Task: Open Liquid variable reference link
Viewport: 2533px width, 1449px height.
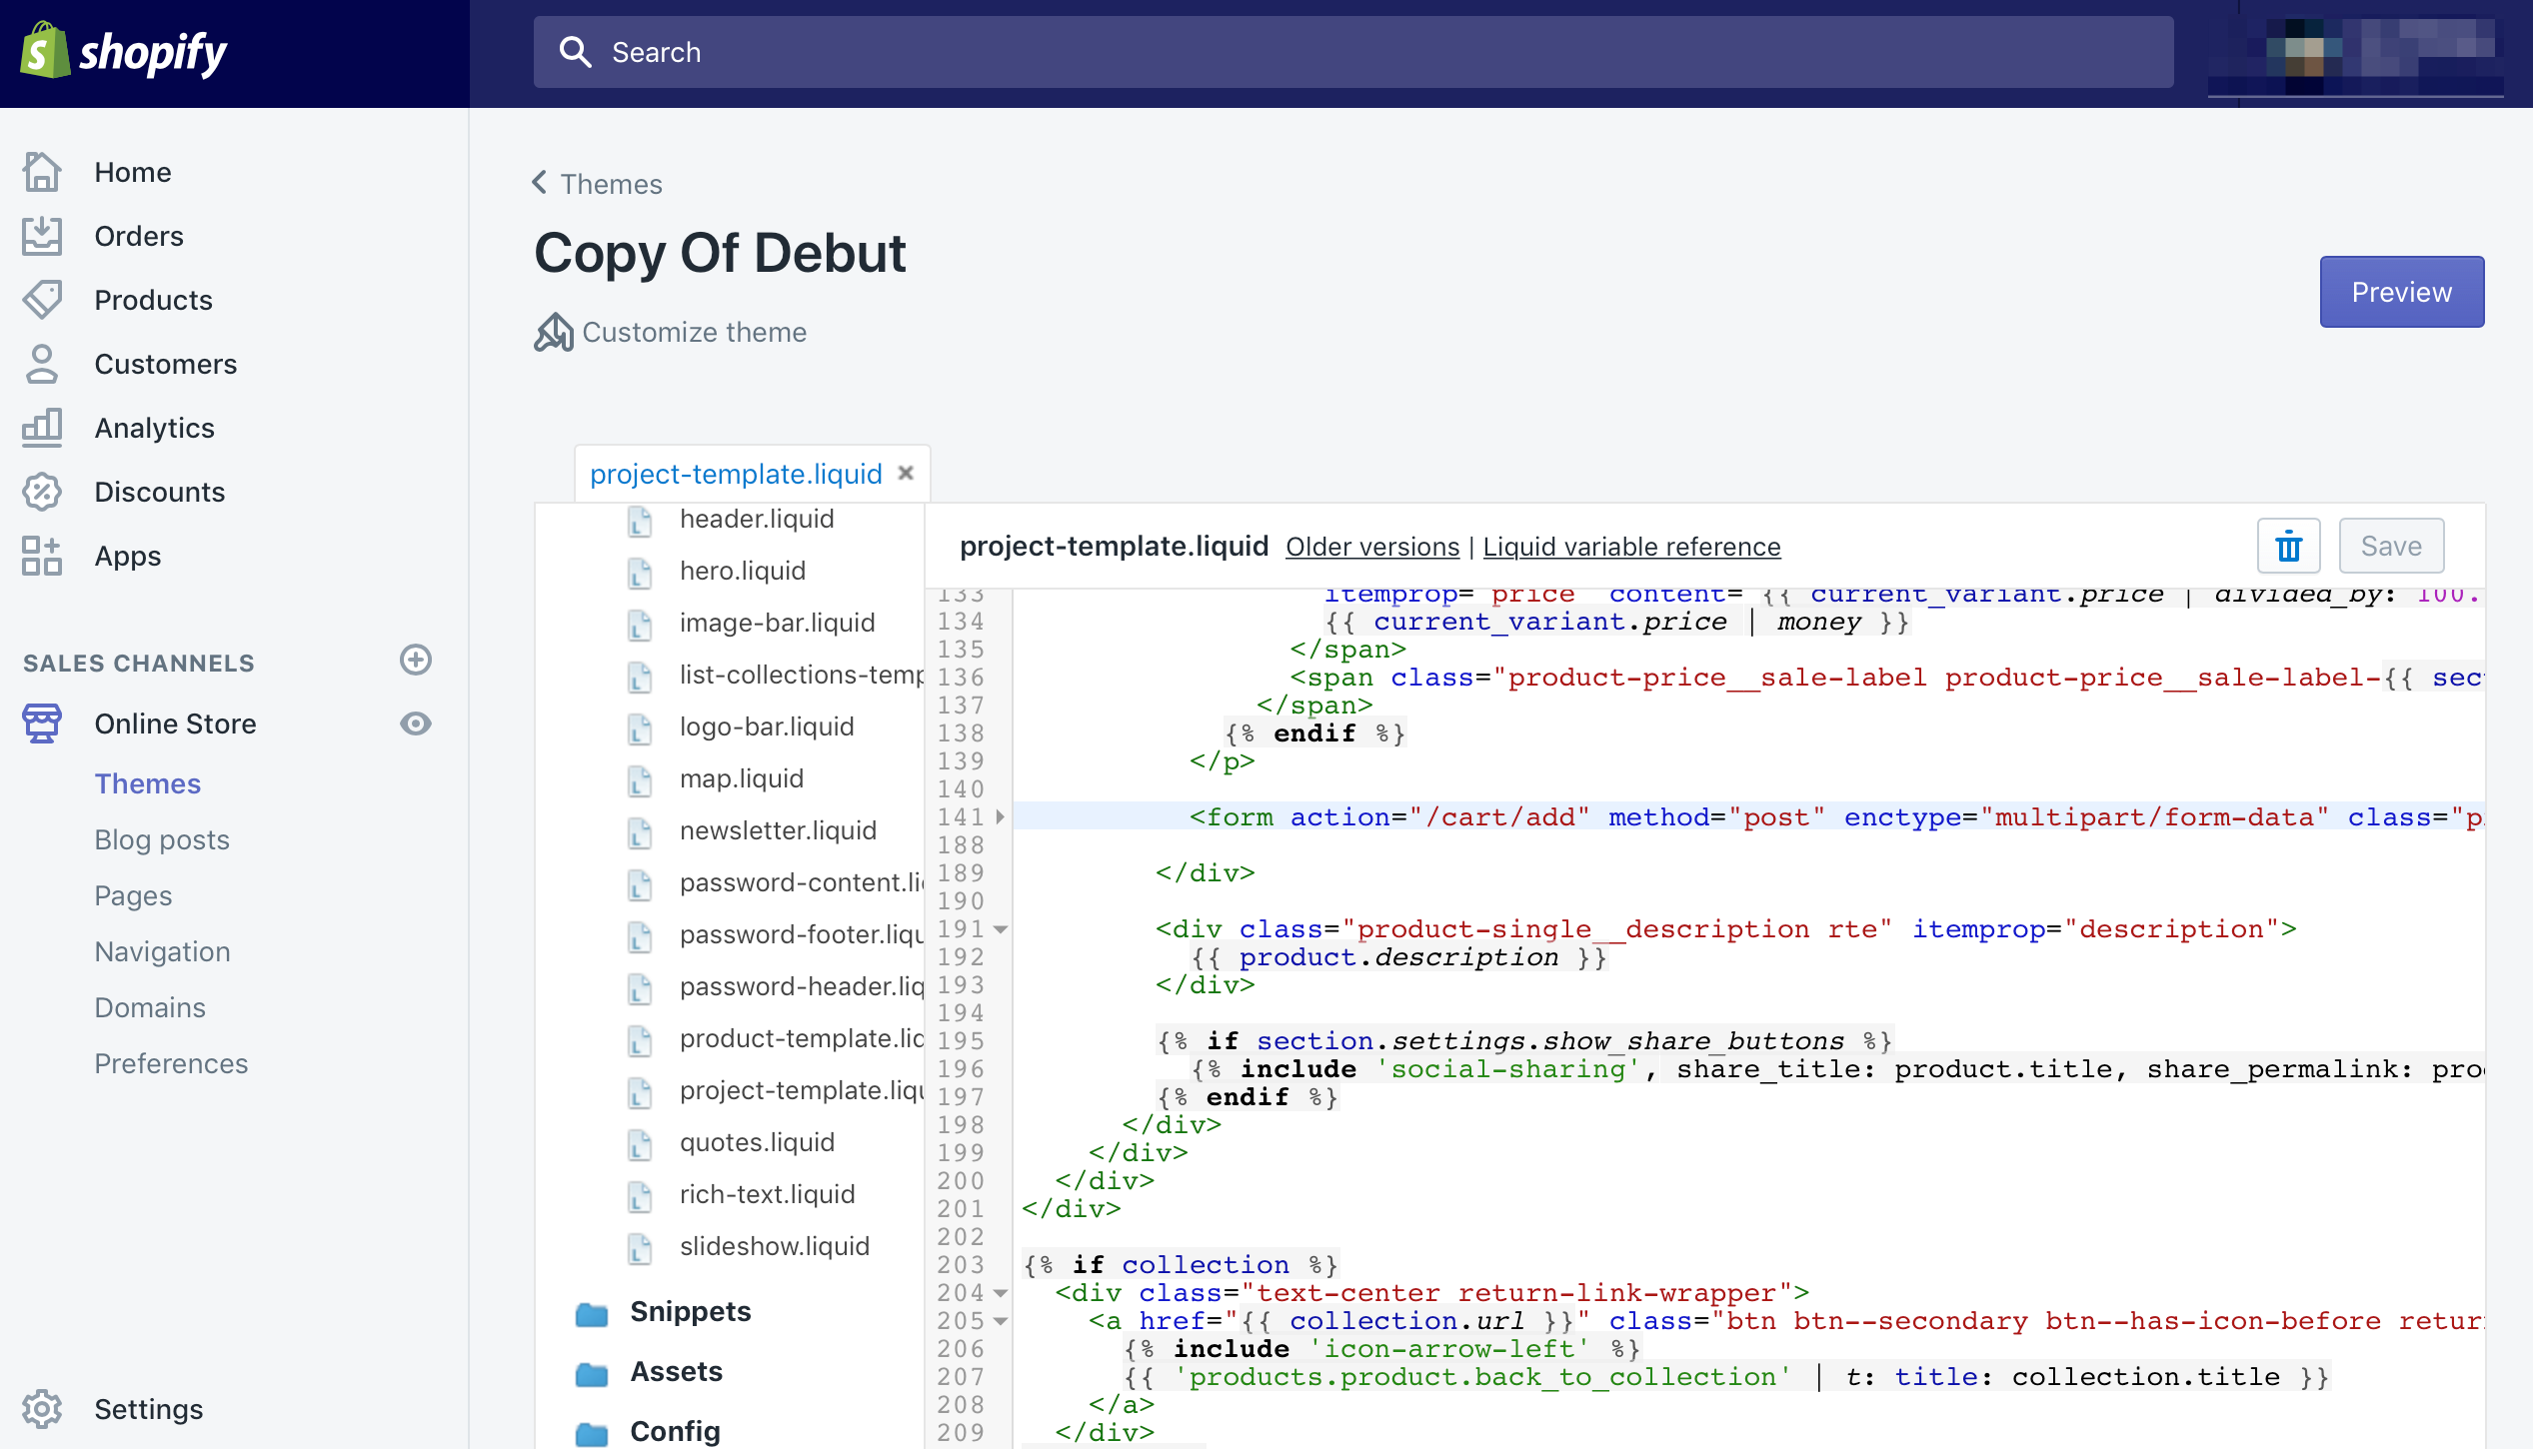Action: point(1631,547)
